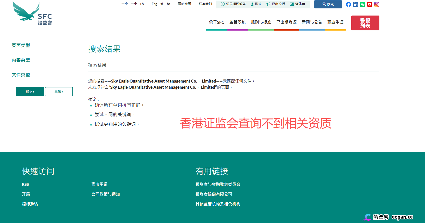This screenshot has width=425, height=223.
Task: Expand the 内容类型 filter
Action: pos(21,60)
